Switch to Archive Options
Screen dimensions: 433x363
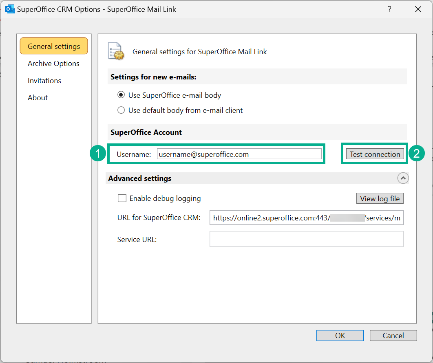click(x=53, y=63)
